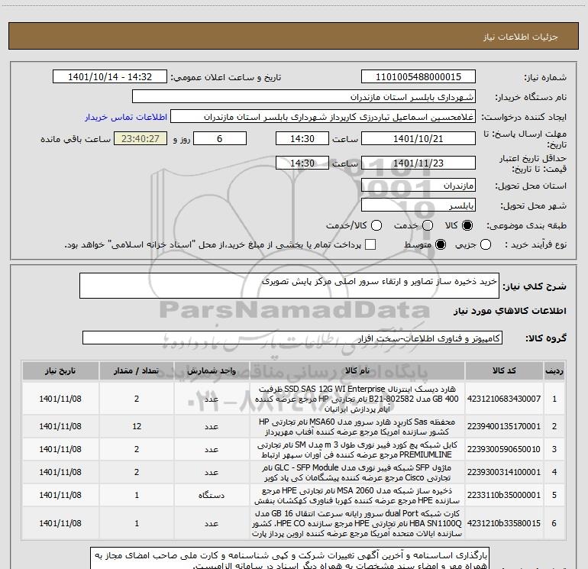The image size is (588, 569).
Task: Click the request creator name field
Action: (323, 117)
